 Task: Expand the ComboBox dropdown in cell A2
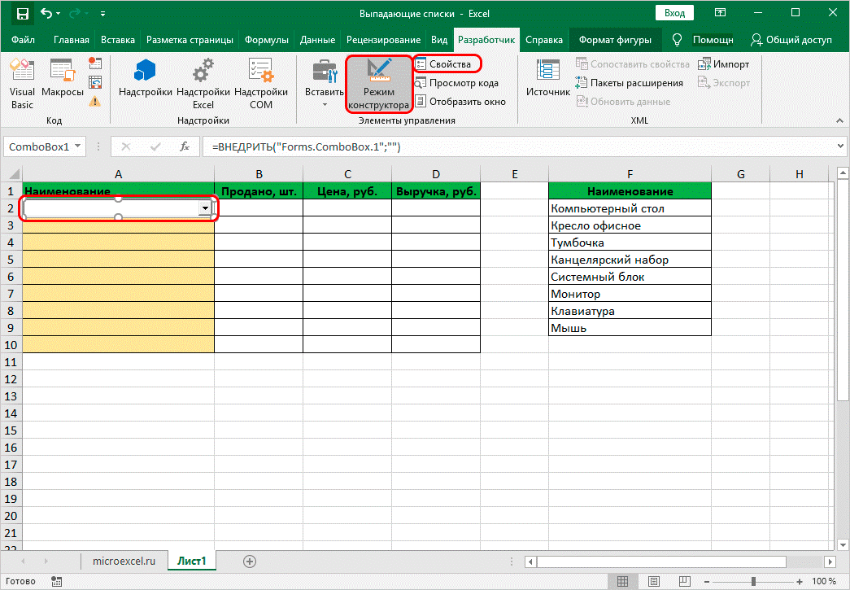205,209
